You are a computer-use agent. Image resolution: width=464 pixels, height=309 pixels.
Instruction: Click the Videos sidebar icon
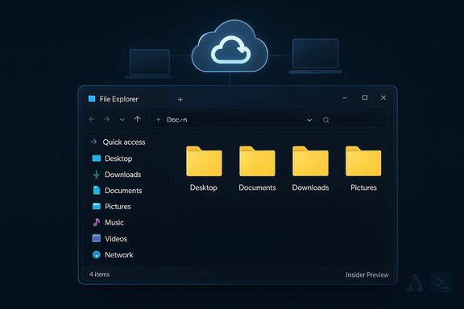click(97, 238)
